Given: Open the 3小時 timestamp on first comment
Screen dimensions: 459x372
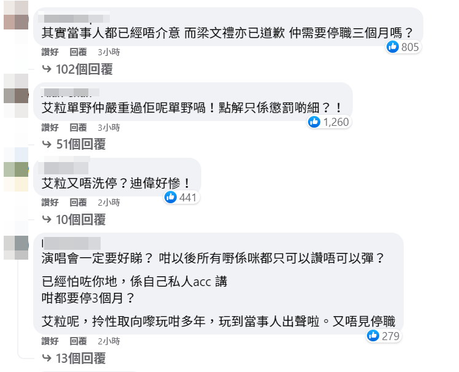Looking at the screenshot, I should [x=109, y=53].
